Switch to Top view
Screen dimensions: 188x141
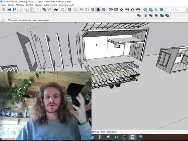tap(116, 10)
